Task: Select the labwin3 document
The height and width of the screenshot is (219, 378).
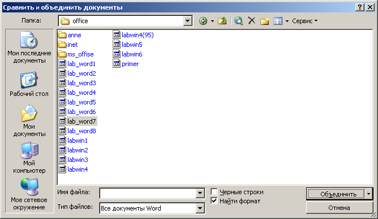Action: [74, 160]
